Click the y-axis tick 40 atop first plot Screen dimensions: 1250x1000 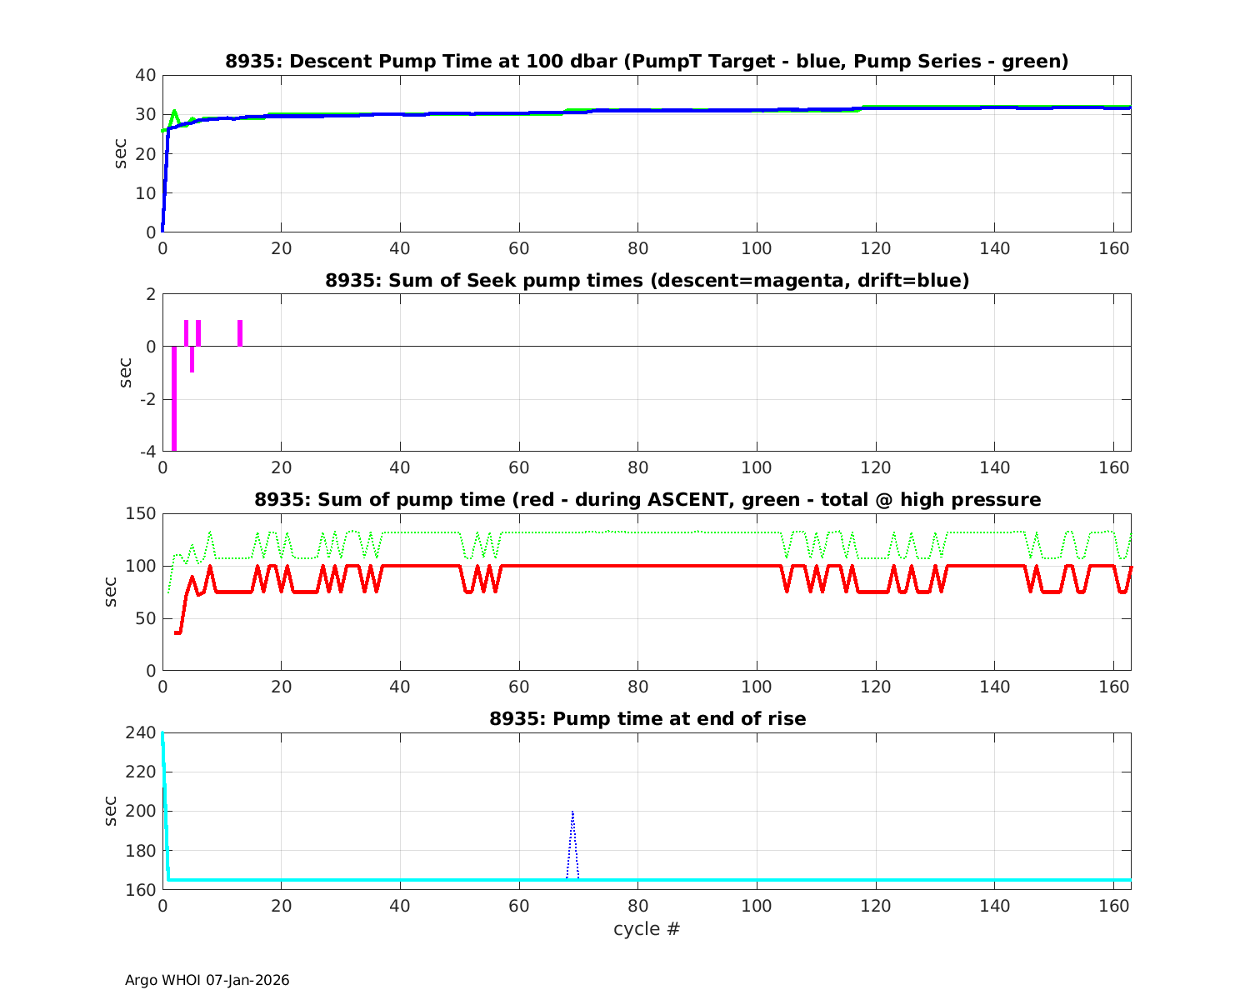[x=146, y=75]
